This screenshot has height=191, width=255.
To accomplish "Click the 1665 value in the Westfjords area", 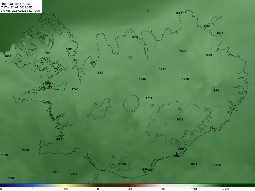I will coord(69,49).
